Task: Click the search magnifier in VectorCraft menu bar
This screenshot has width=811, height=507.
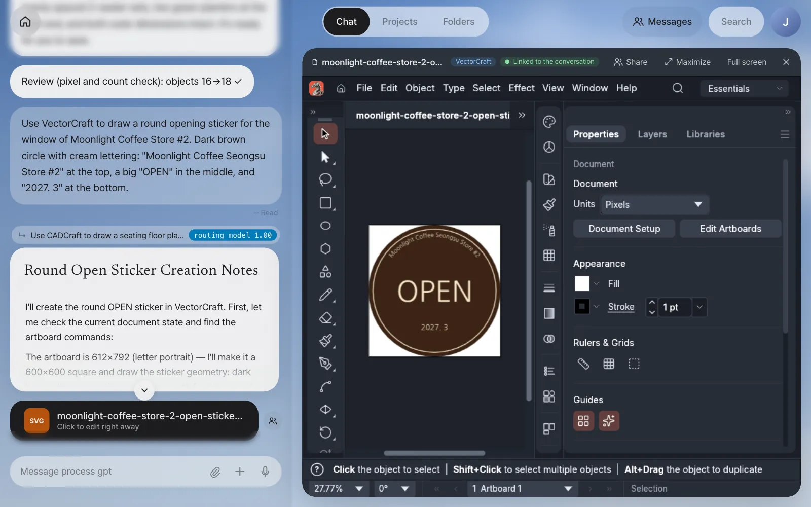Action: 678,88
